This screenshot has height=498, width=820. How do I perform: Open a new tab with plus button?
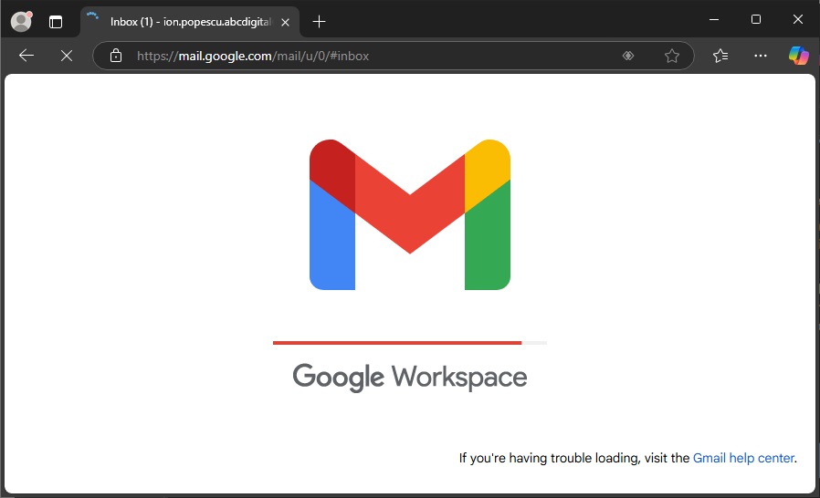pos(319,21)
